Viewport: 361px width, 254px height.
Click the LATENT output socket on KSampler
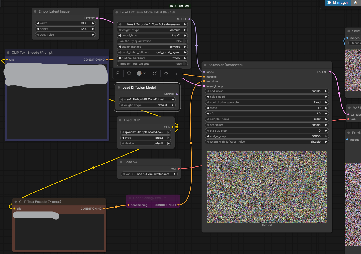[330, 72]
